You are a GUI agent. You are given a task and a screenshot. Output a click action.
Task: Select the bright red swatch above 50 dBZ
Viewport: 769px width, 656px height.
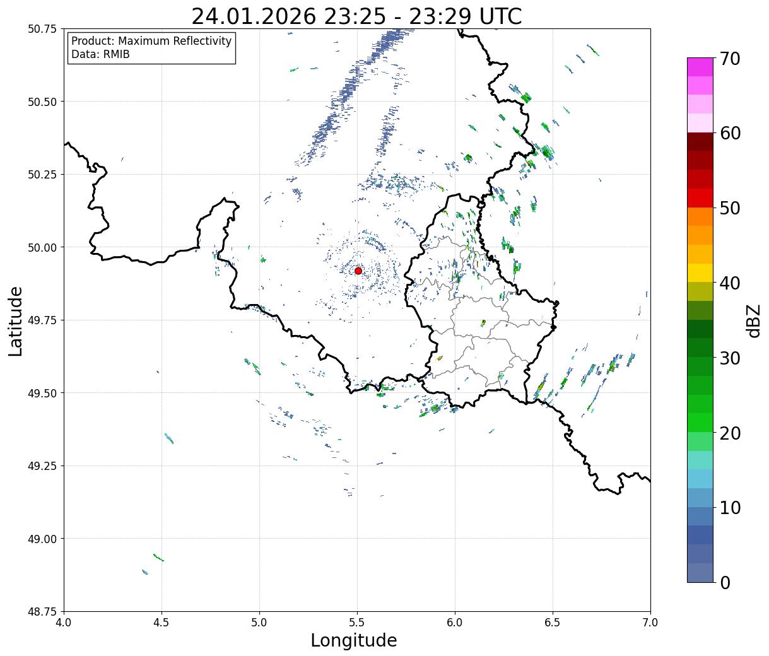[x=700, y=198]
